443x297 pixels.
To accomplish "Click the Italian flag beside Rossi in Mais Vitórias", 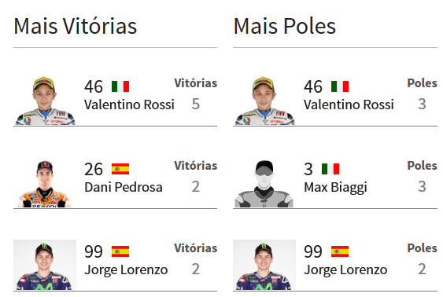I will 120,86.
